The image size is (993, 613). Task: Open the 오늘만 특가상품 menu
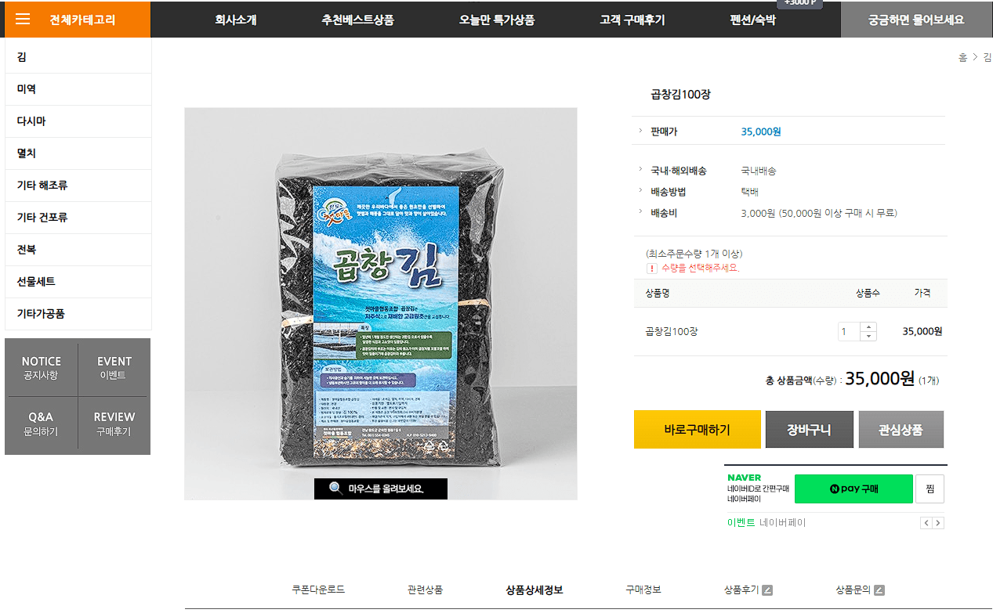[497, 20]
